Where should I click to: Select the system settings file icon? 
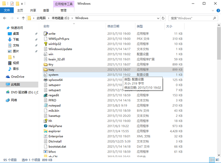tap(45, 75)
